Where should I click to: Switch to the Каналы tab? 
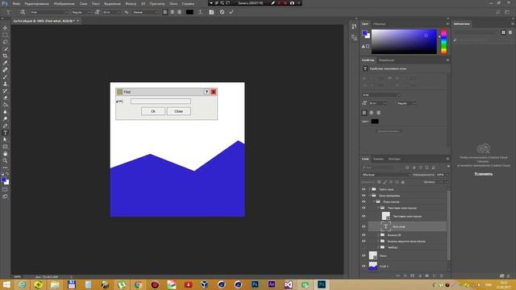coord(378,159)
